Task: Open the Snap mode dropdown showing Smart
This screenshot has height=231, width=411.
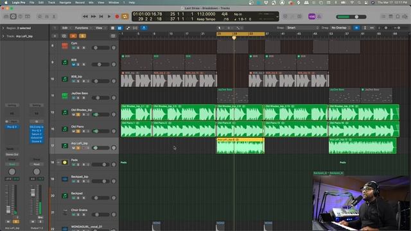Action: (x=302, y=28)
